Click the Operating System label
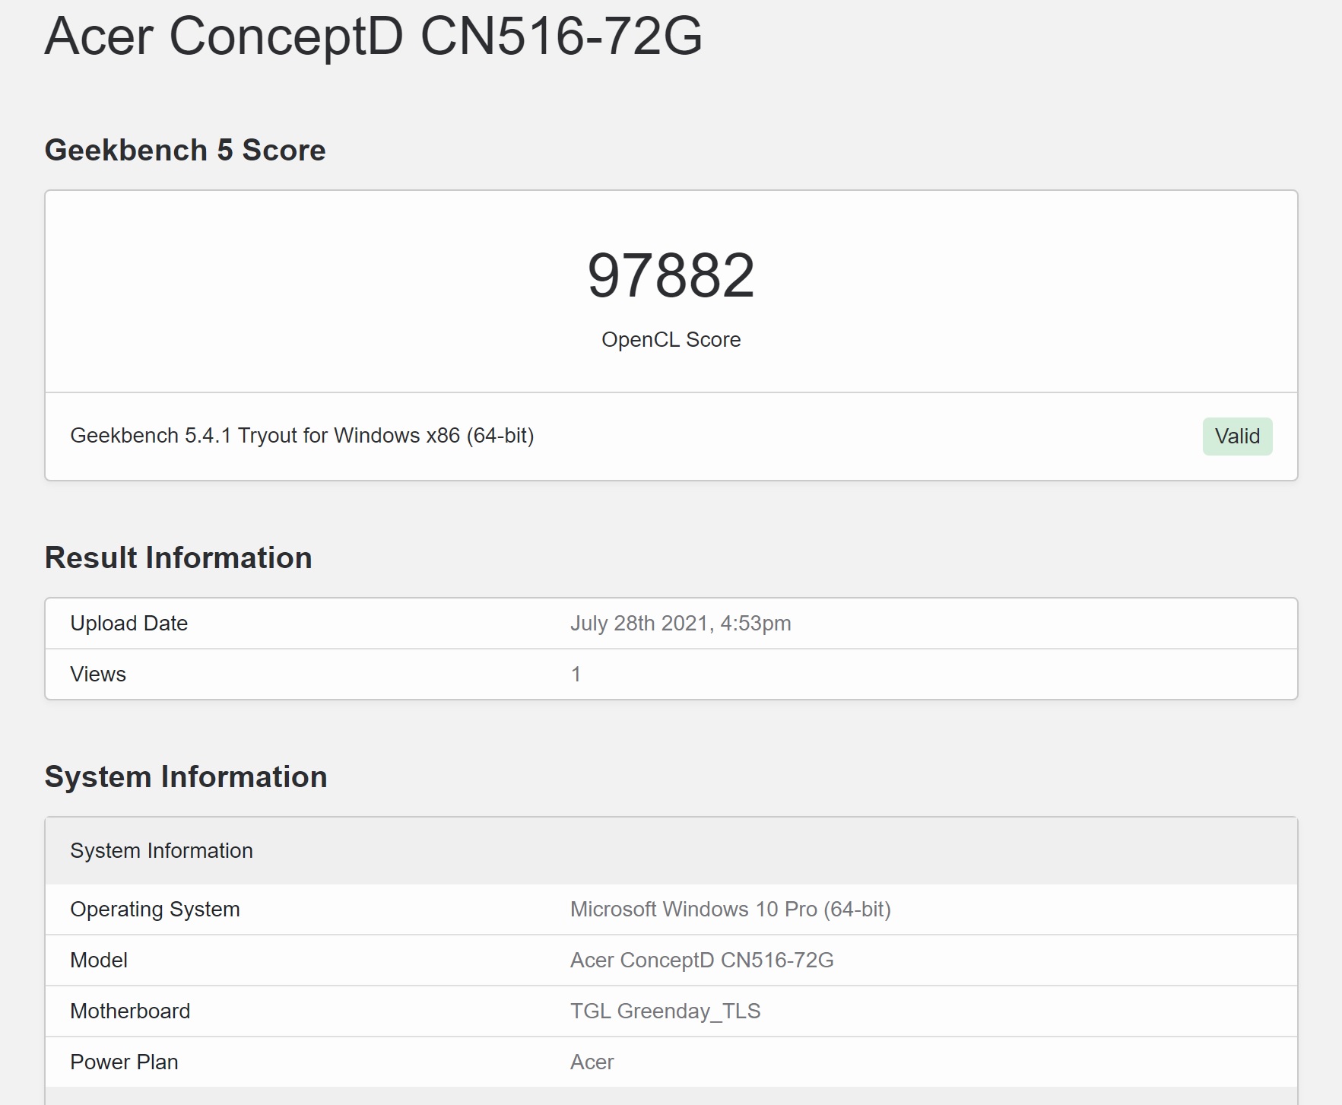 [x=154, y=910]
